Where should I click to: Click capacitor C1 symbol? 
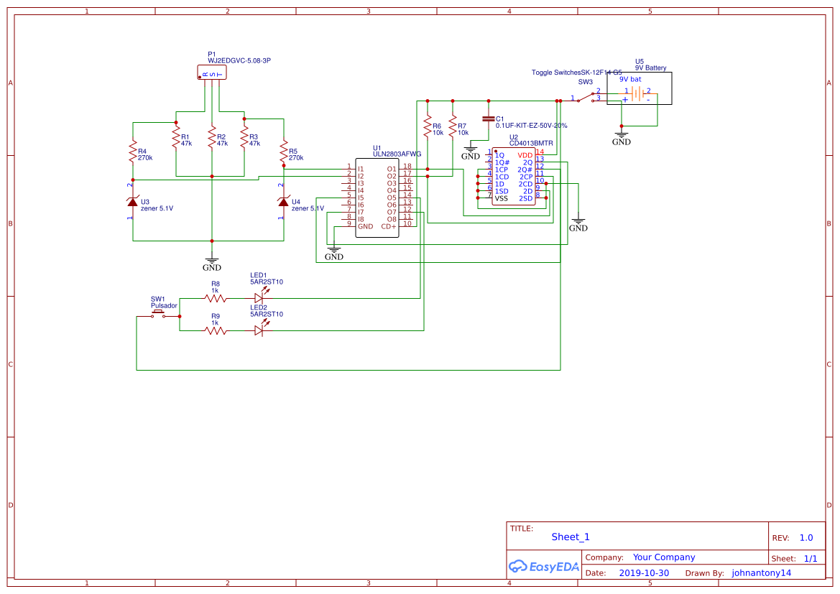coord(489,119)
